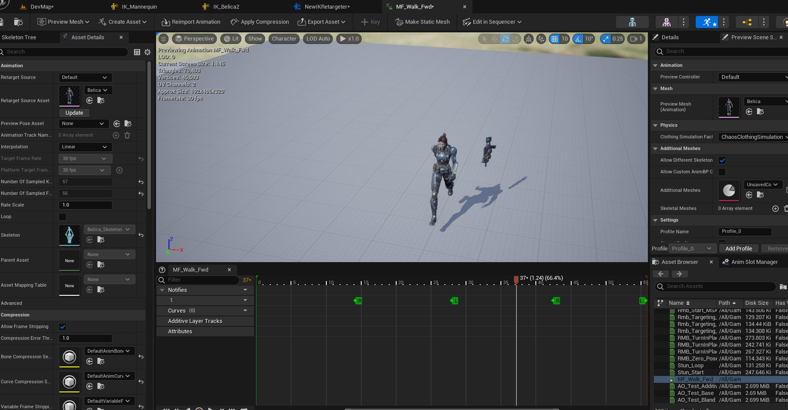
Task: Browse to Retarget Source Asset in Content Browser
Action: point(101,100)
